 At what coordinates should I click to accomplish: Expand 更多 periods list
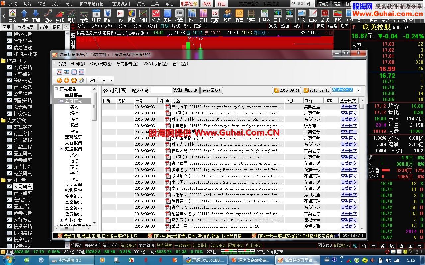[200, 26]
